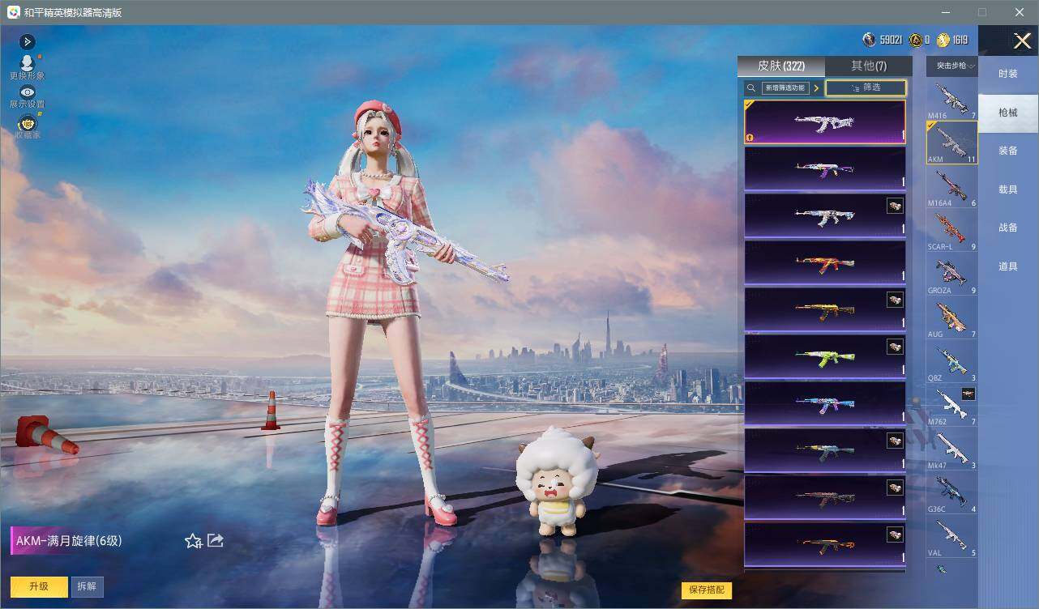Viewport: 1039px width, 609px height.
Task: Choose the M16A4 rifle icon
Action: pyautogui.click(x=952, y=187)
